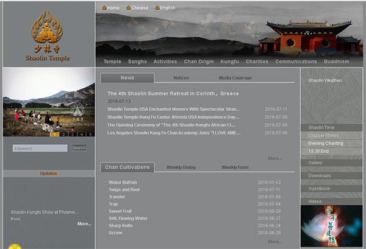The width and height of the screenshot is (366, 249).
Task: Click the Shaolin Weather label
Action: 325,80
